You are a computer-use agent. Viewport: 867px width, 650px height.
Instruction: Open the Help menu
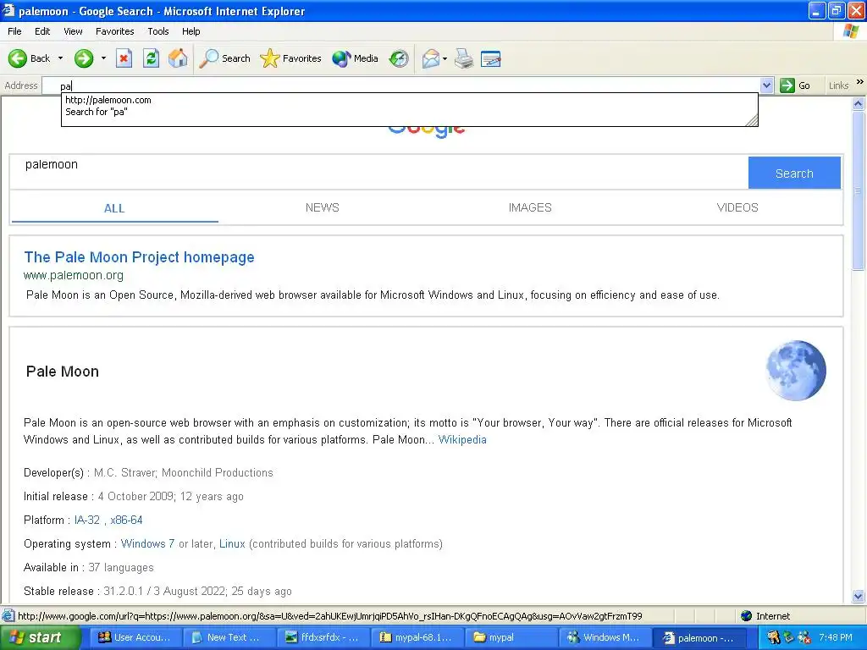pos(191,31)
